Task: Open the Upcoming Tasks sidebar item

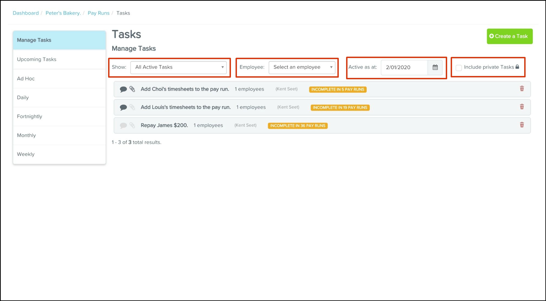Action: (36, 59)
